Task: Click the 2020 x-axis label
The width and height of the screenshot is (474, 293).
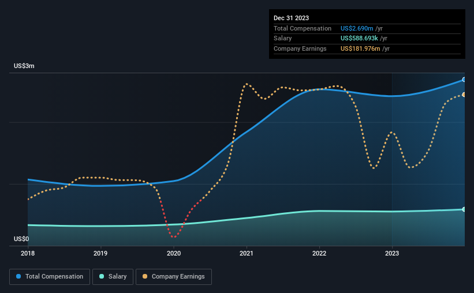Action: coord(174,253)
